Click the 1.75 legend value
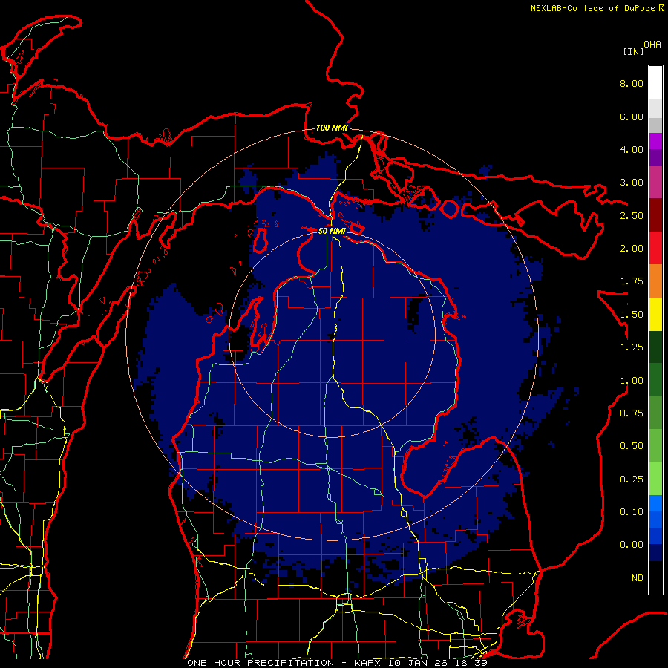 (x=632, y=281)
